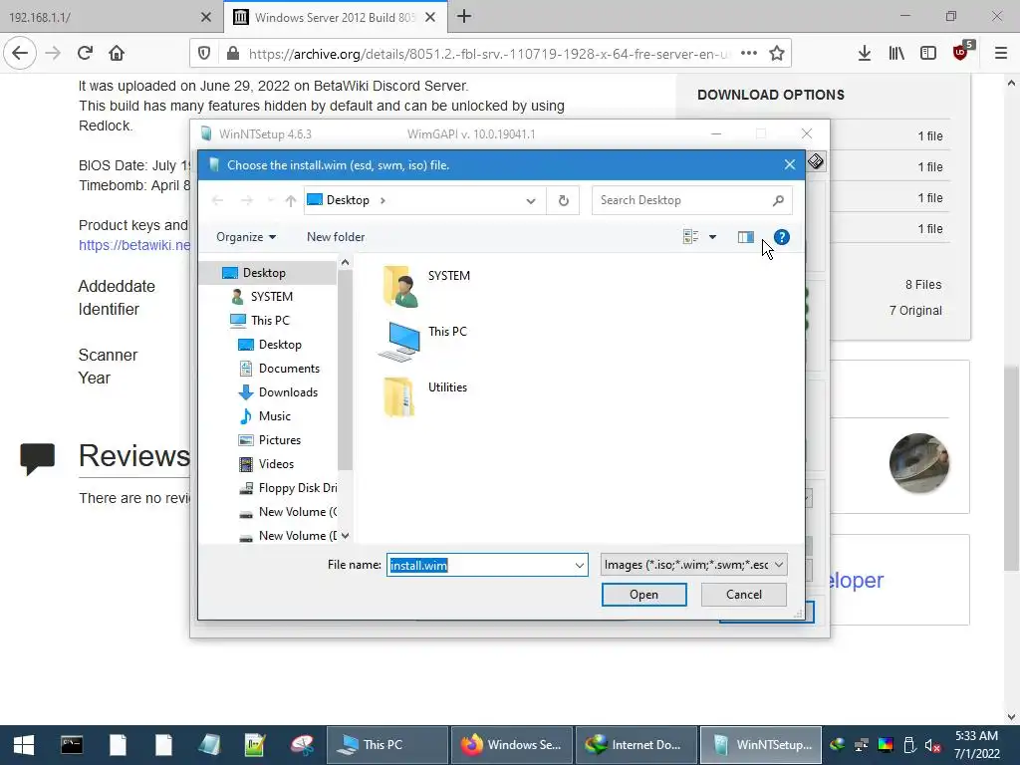
Task: Open Music in navigation tree
Action: tap(274, 416)
